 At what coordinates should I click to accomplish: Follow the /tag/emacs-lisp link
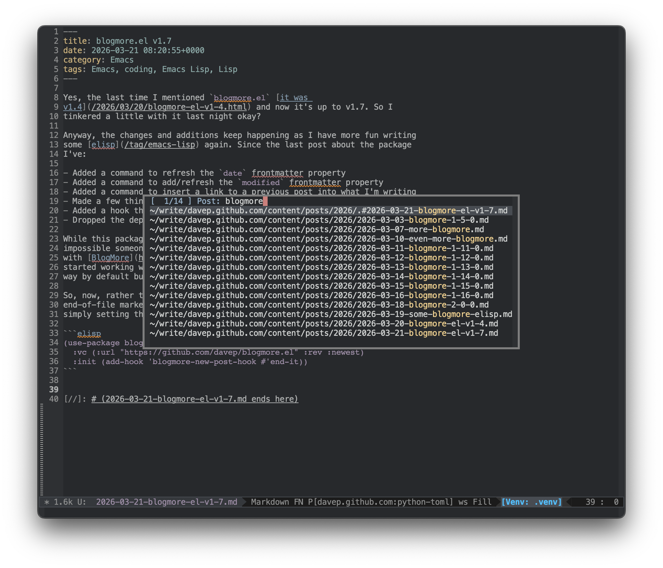[160, 145]
